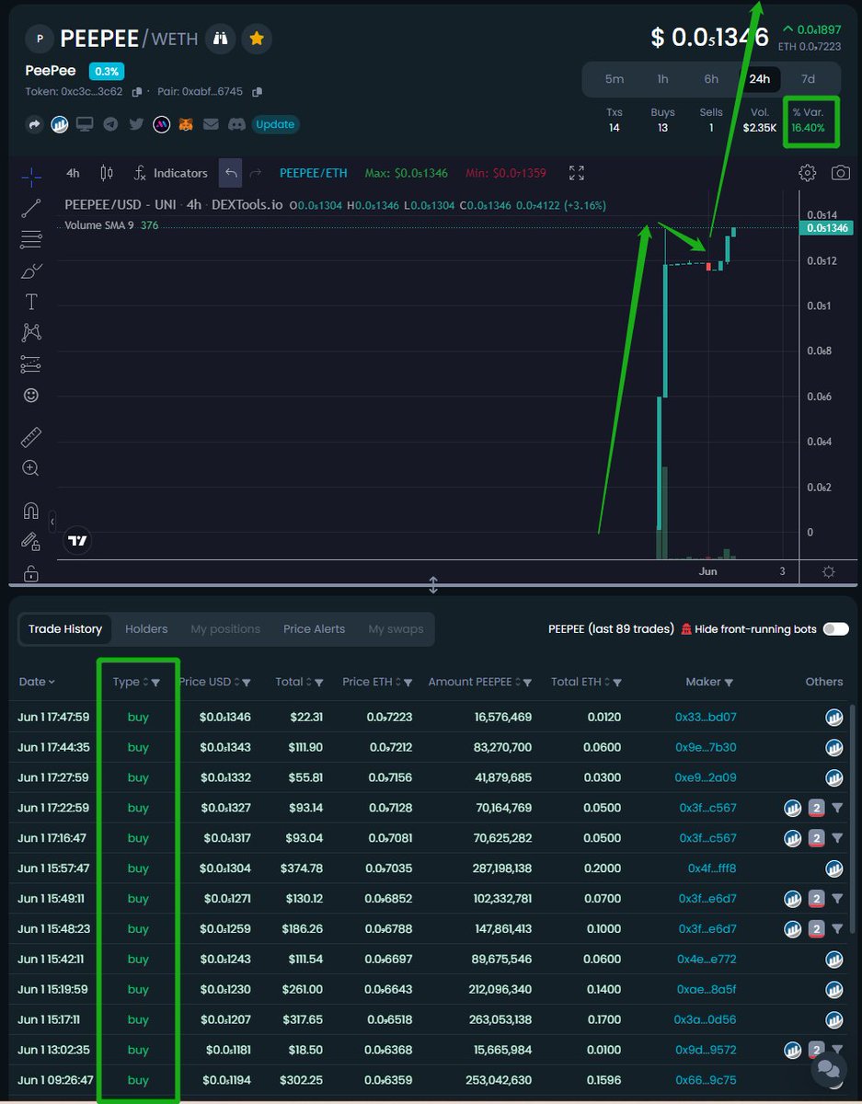The height and width of the screenshot is (1104, 862).
Task: Take a chart snapshot with camera
Action: [840, 173]
